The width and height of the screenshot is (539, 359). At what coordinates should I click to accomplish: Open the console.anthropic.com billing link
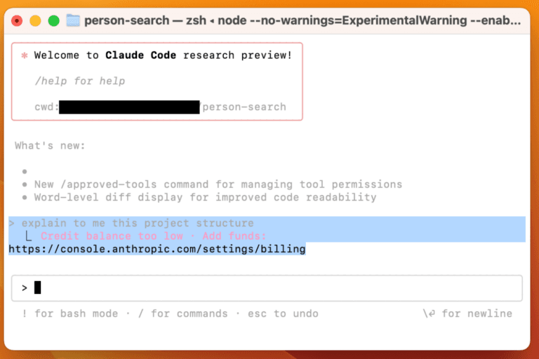[157, 249]
